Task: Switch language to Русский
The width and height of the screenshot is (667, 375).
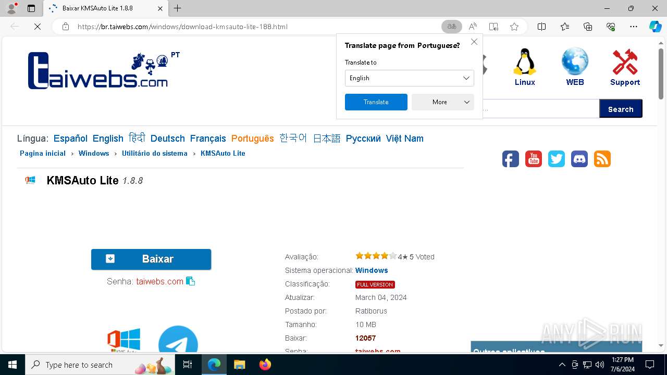Action: [x=363, y=139]
